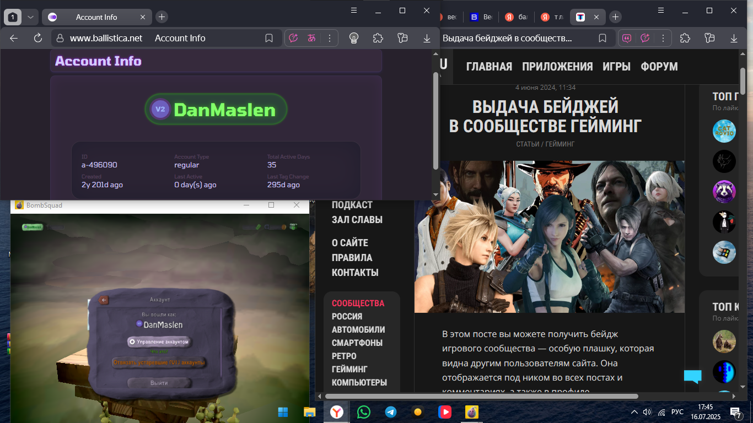Image resolution: width=753 pixels, height=423 pixels.
Task: Open ПРИЛОЖЕНИЯ in the site navigation
Action: tap(557, 67)
